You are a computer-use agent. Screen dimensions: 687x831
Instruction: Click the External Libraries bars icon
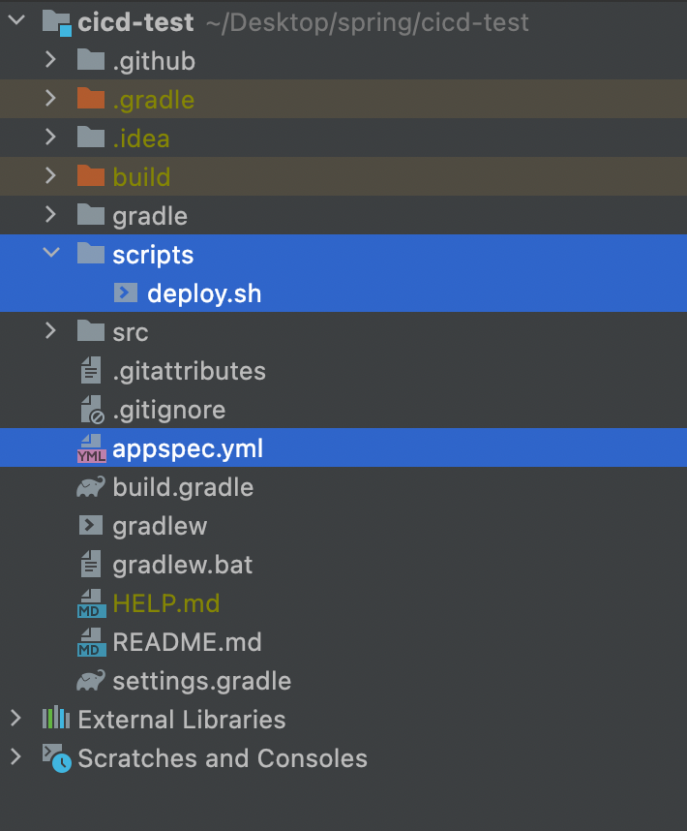coord(56,718)
